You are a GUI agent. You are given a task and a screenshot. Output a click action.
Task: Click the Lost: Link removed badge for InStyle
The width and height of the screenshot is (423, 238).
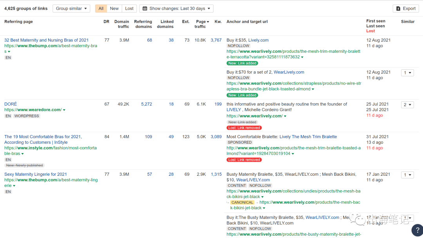click(x=244, y=160)
